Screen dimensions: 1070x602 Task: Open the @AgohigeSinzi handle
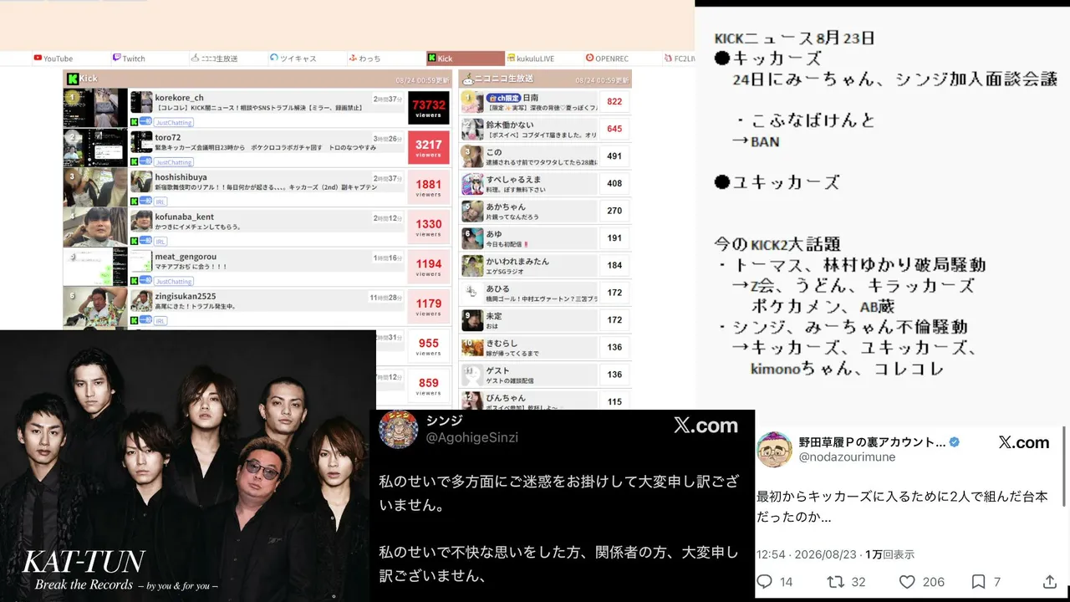click(x=472, y=438)
